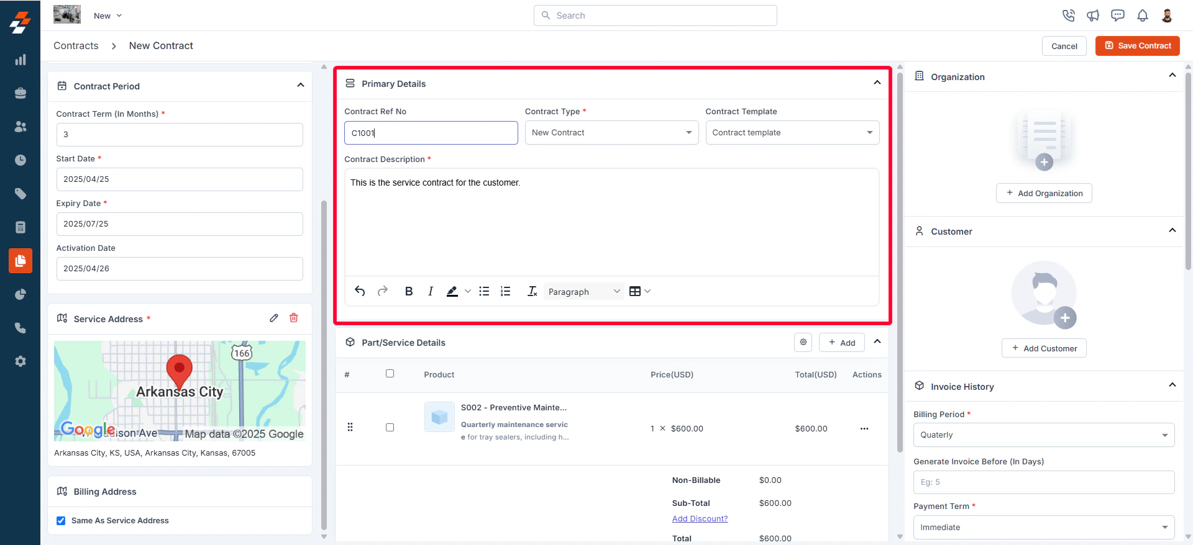Check the select-all checkbox in Product header

tap(390, 374)
